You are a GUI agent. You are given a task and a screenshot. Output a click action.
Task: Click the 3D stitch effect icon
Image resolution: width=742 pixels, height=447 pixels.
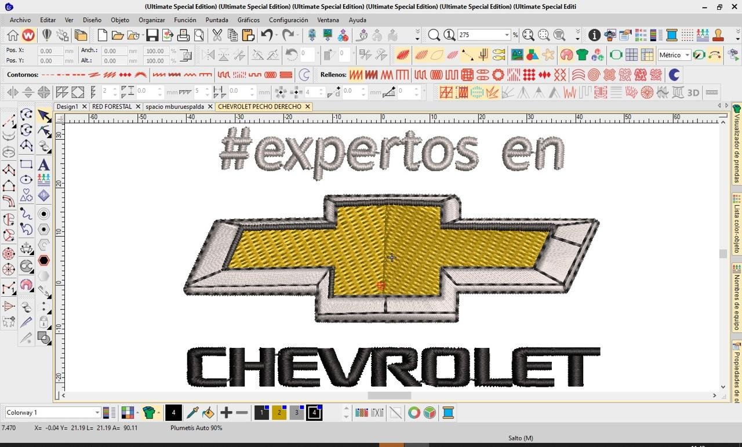point(693,93)
